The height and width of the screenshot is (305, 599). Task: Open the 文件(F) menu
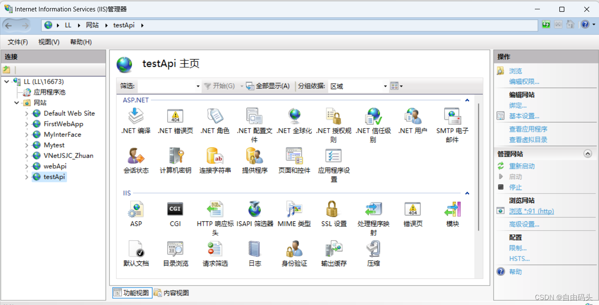click(x=18, y=42)
